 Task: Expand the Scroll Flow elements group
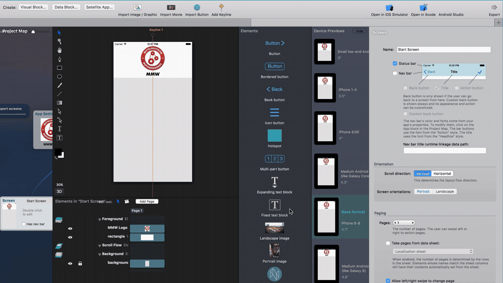[99, 245]
